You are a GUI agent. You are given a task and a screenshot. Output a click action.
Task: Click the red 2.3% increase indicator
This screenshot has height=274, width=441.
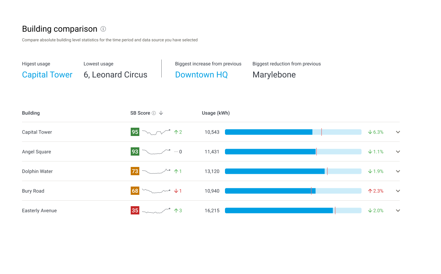coord(376,191)
